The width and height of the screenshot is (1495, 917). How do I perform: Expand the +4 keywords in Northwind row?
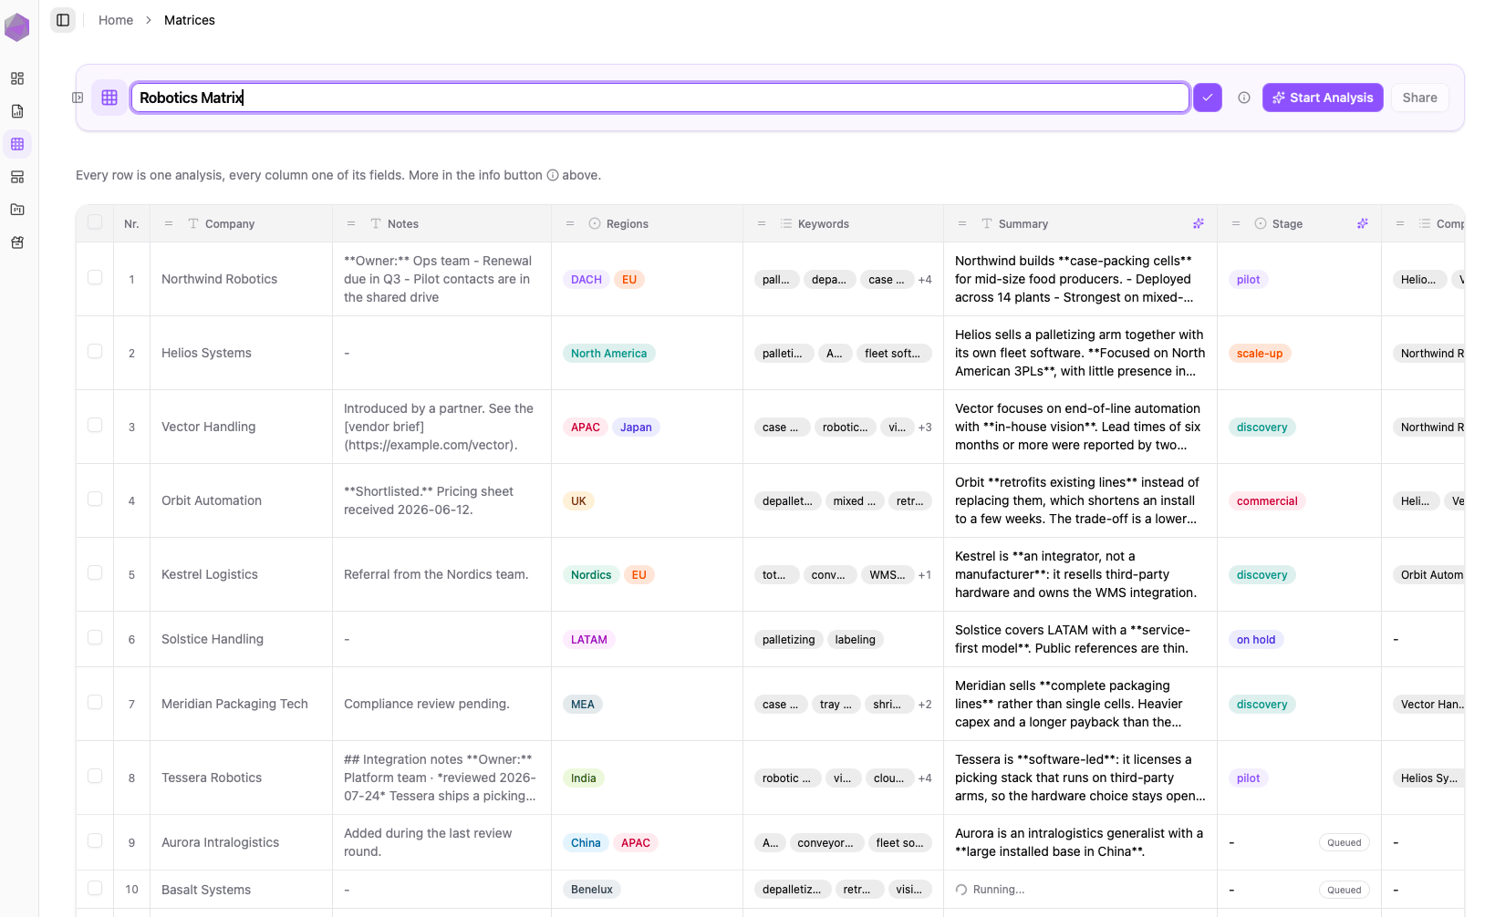click(x=925, y=280)
